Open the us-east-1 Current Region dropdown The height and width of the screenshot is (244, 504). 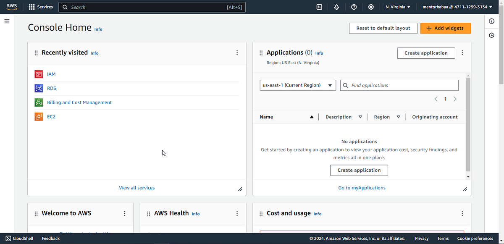[297, 85]
